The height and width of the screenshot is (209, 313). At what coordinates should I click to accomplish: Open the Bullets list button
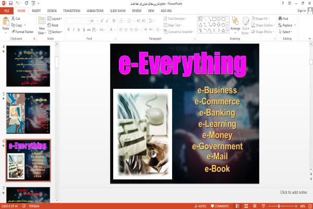coord(121,20)
